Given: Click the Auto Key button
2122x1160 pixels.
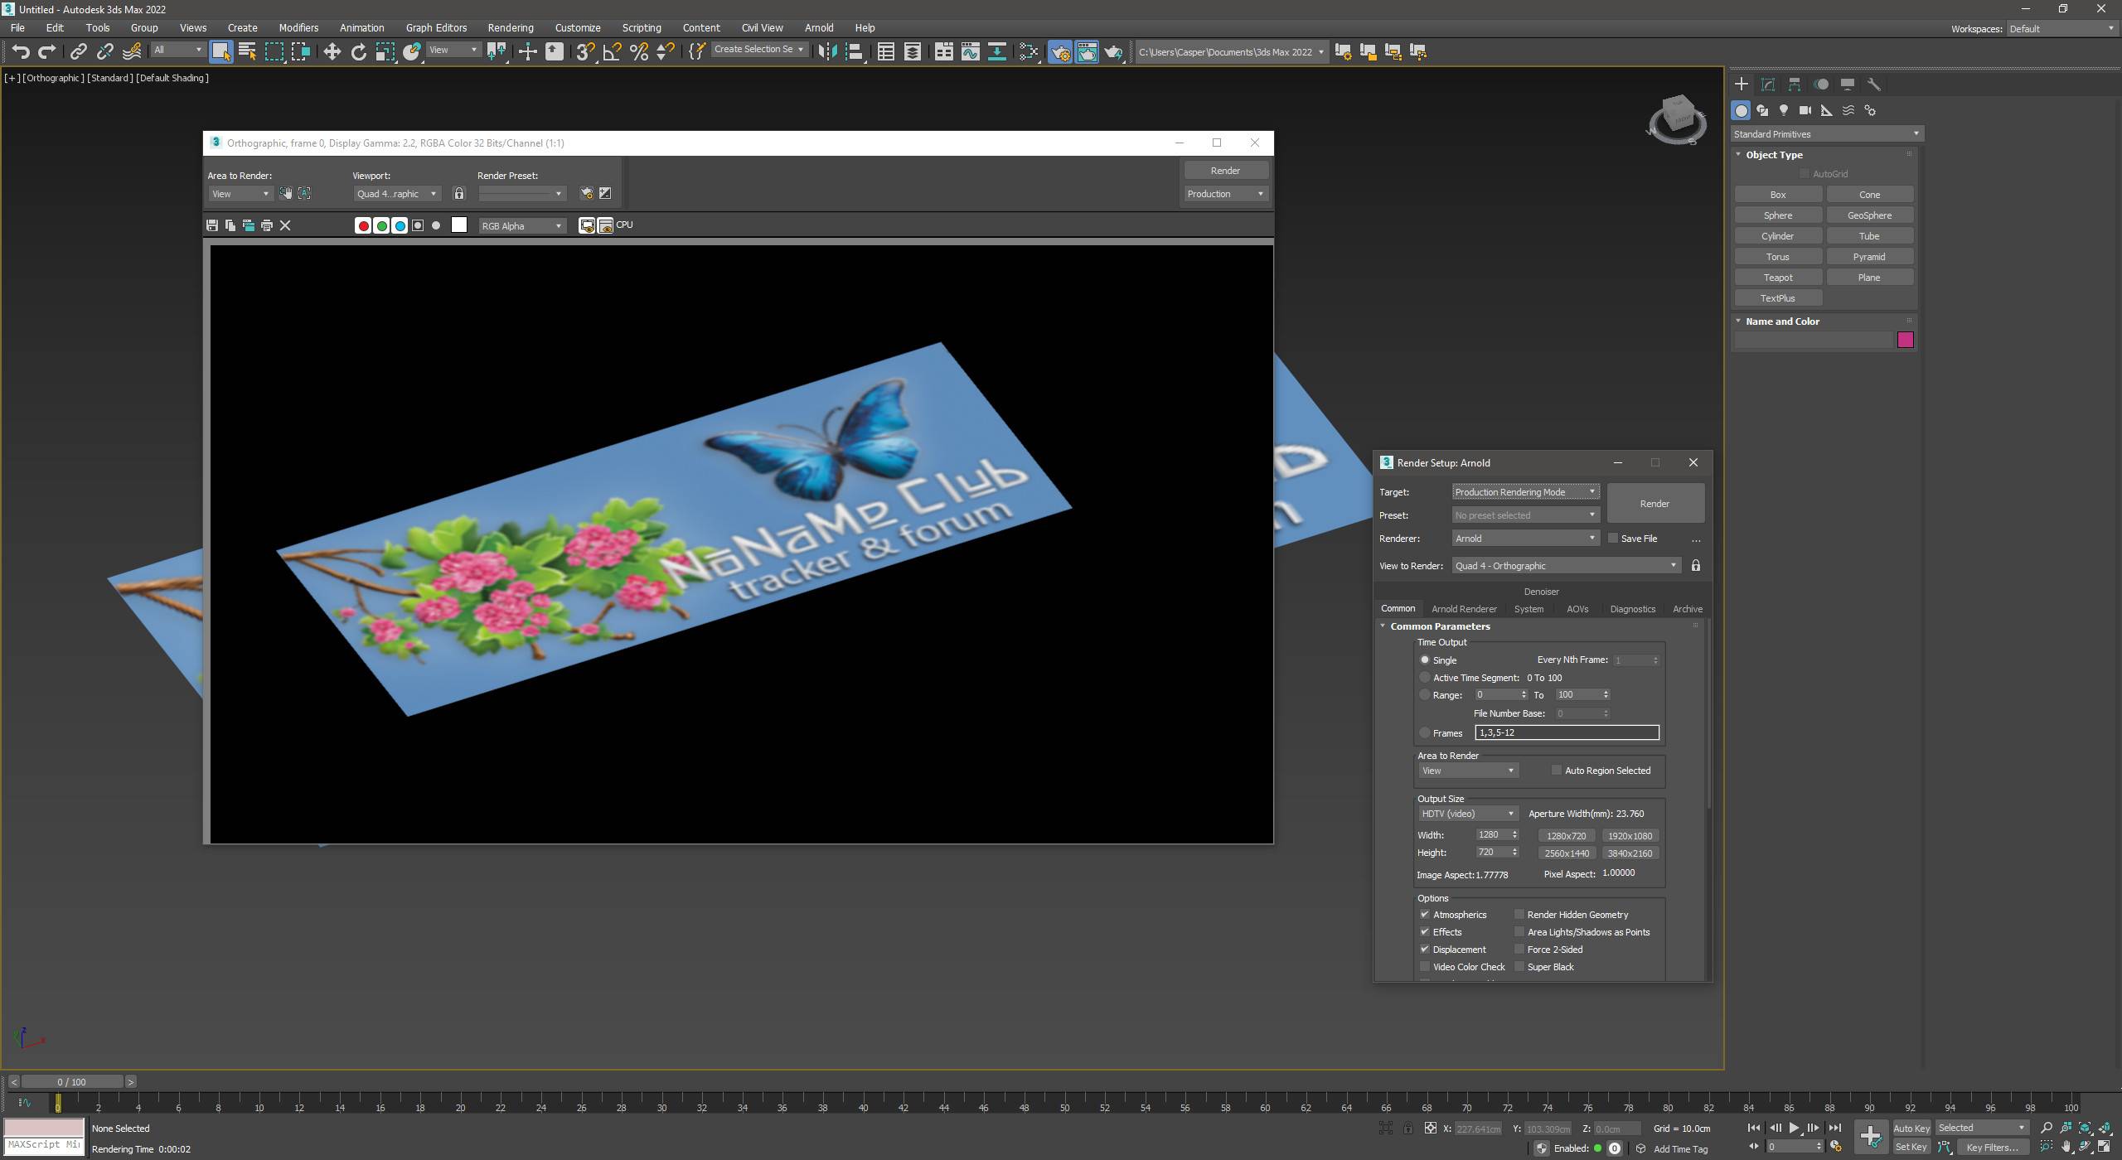Looking at the screenshot, I should pyautogui.click(x=1911, y=1129).
